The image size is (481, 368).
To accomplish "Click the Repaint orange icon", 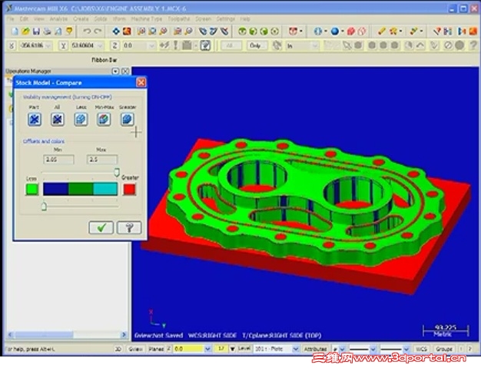I will [x=127, y=31].
